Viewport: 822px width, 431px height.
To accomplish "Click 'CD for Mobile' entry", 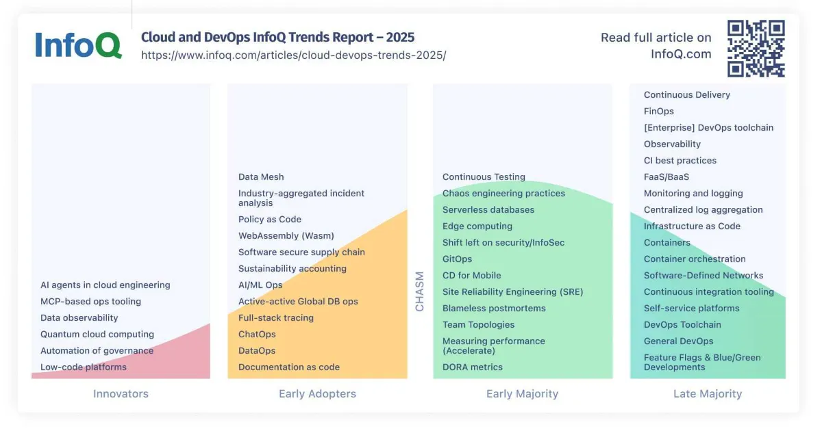I will point(472,276).
